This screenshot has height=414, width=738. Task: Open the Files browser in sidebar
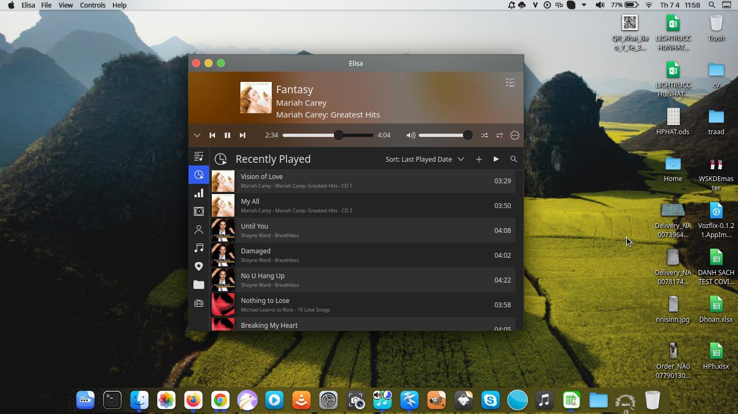[199, 285]
